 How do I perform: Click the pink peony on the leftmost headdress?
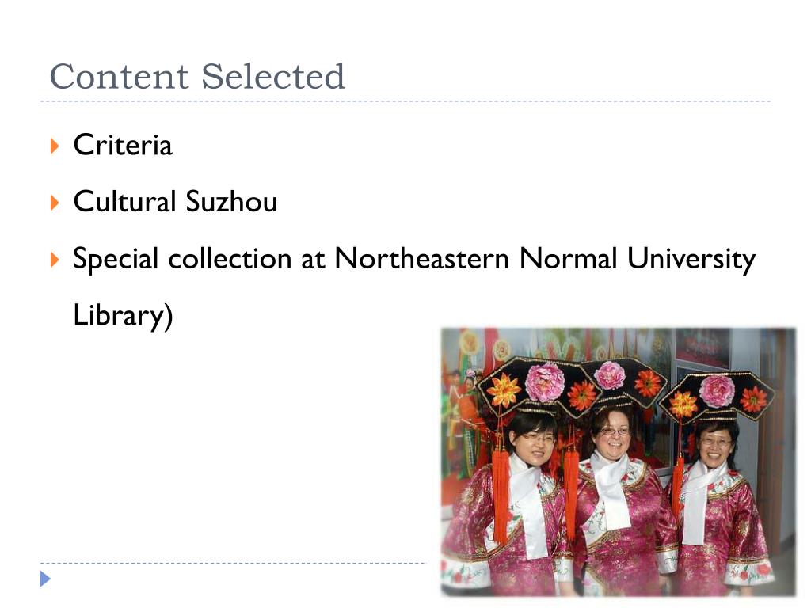544,382
